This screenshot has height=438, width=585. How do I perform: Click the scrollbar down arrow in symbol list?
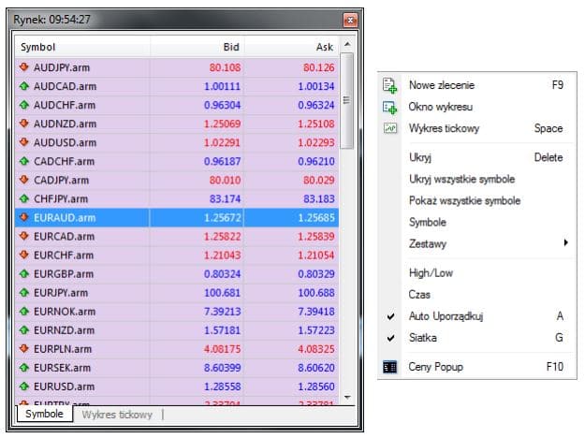tap(347, 398)
